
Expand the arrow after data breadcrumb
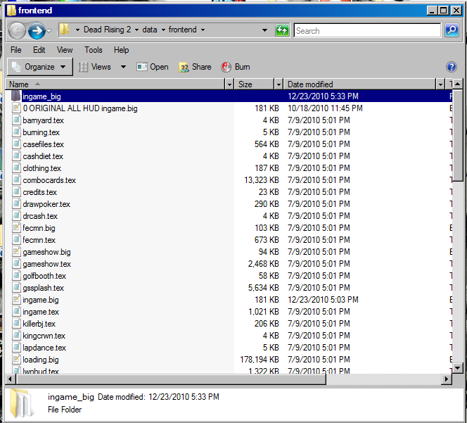(x=163, y=30)
